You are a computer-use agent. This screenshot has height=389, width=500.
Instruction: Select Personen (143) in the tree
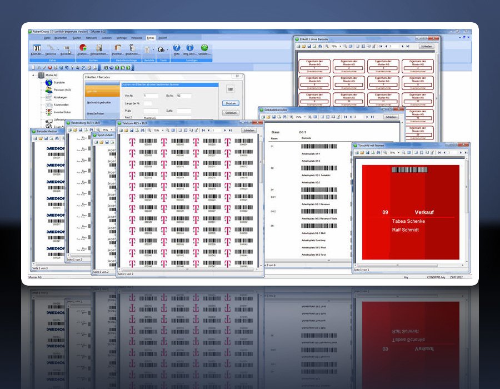[x=62, y=90]
